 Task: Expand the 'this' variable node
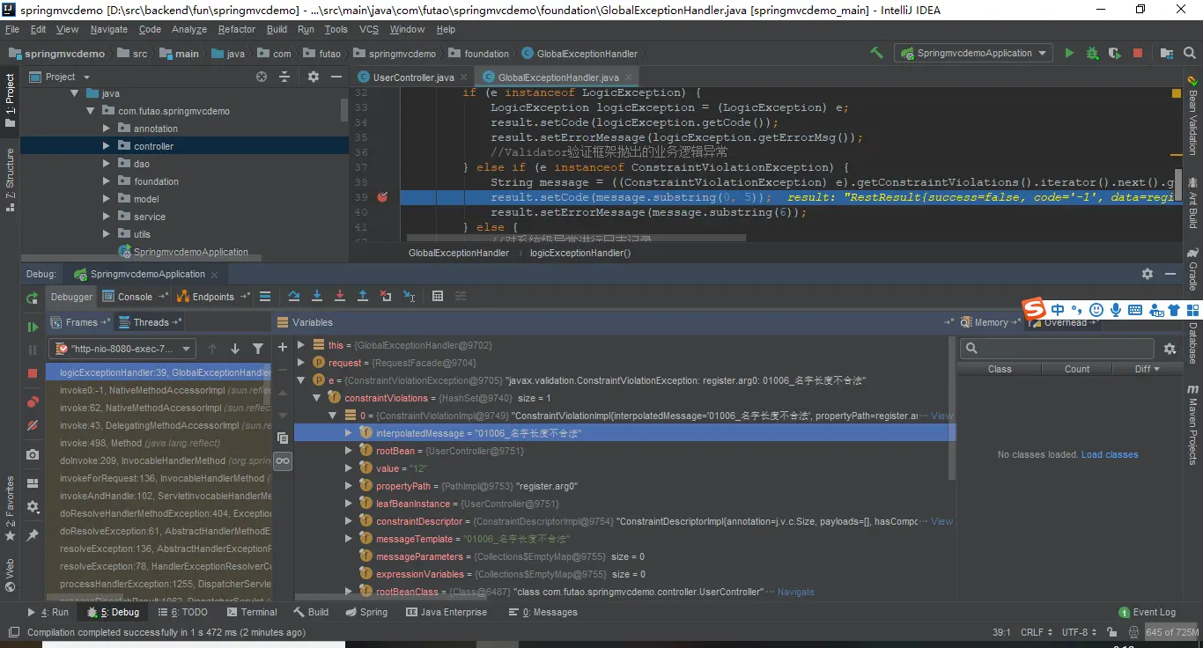300,345
